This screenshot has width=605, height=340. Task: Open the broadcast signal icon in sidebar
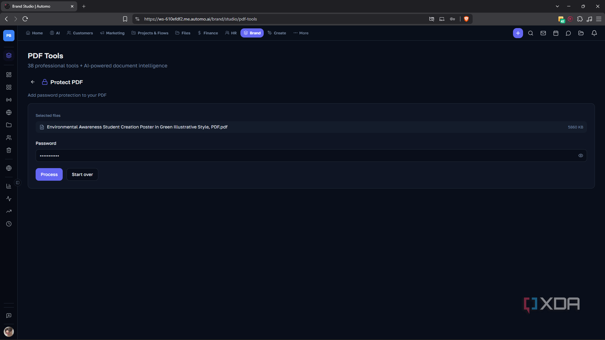(9, 100)
